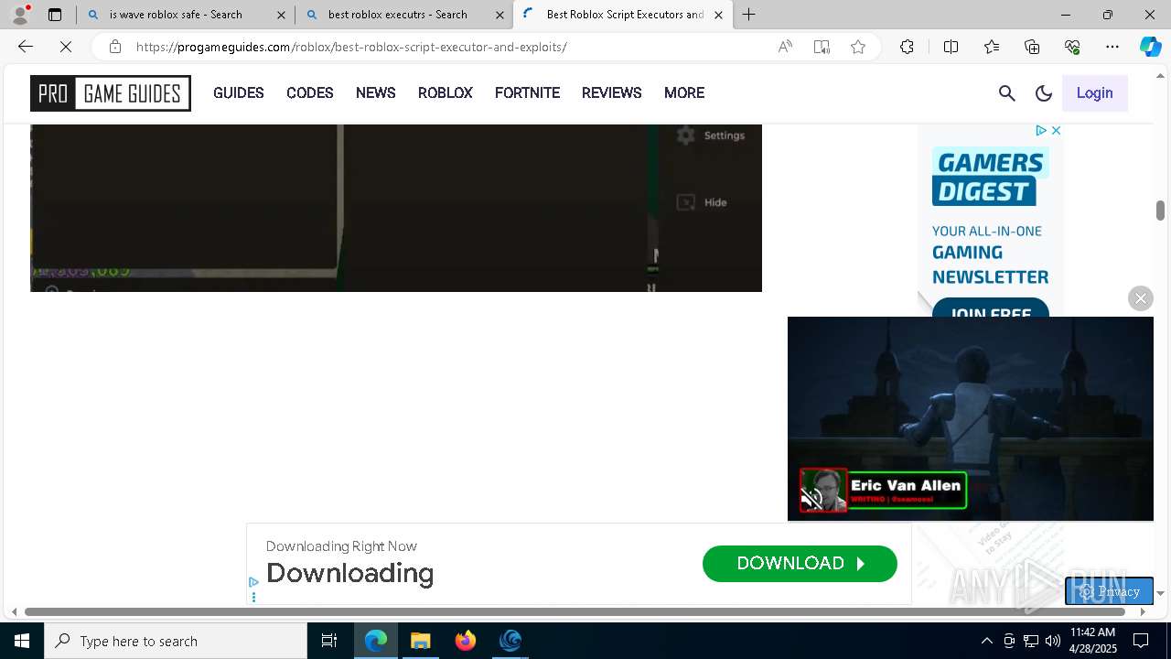This screenshot has width=1171, height=659.
Task: Open the Favorites list
Action: tap(992, 47)
